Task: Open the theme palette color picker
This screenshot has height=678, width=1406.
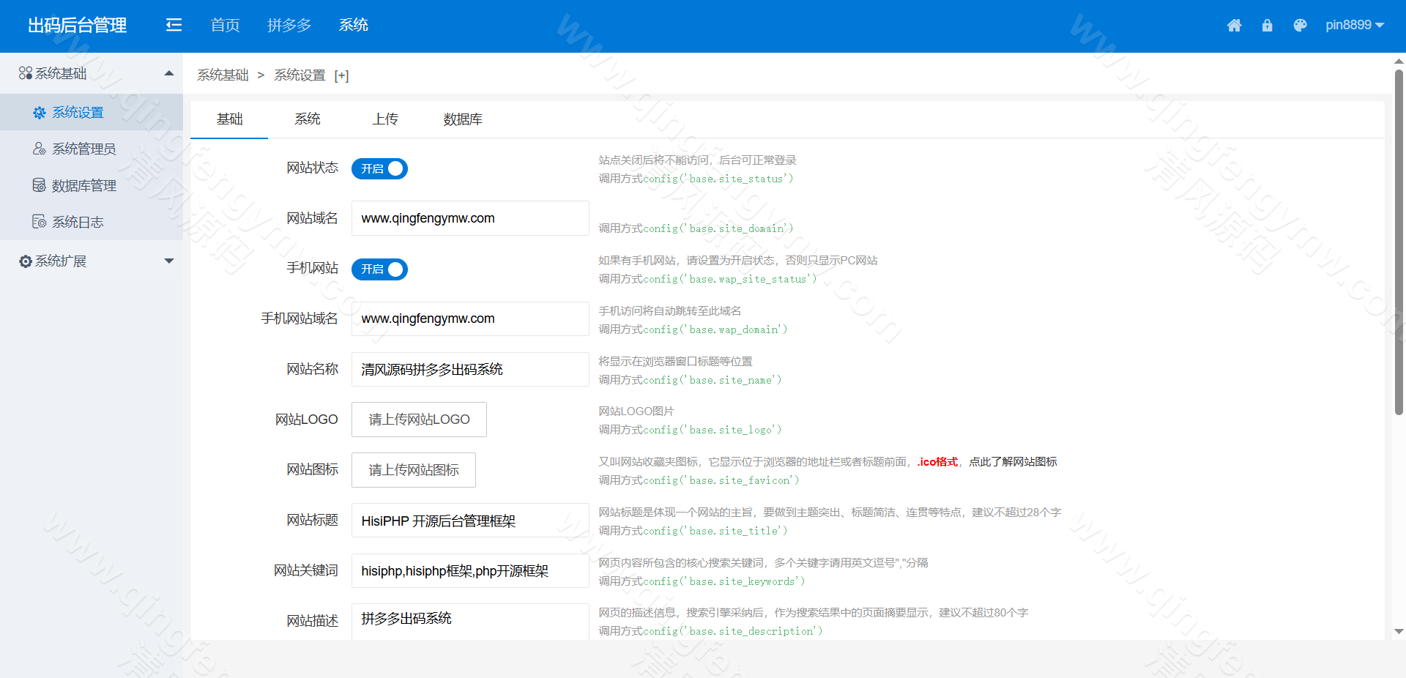Action: tap(1301, 25)
